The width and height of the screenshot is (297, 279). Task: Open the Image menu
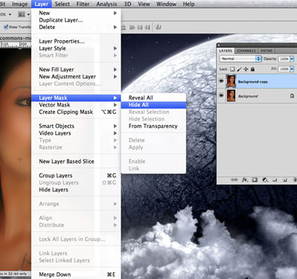(x=20, y=4)
